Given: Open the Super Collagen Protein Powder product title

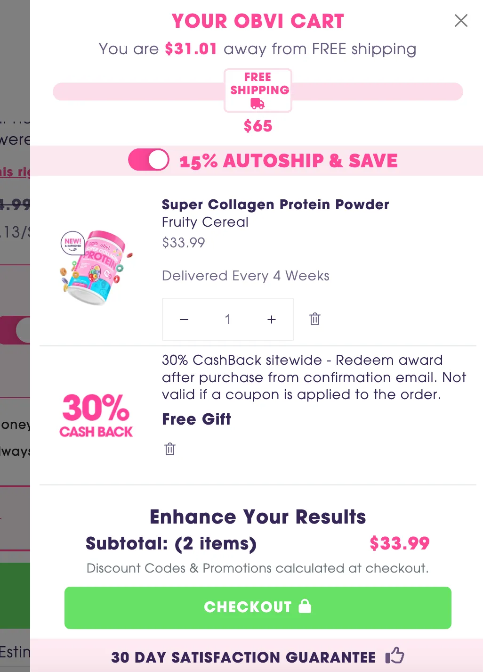Looking at the screenshot, I should tap(275, 205).
